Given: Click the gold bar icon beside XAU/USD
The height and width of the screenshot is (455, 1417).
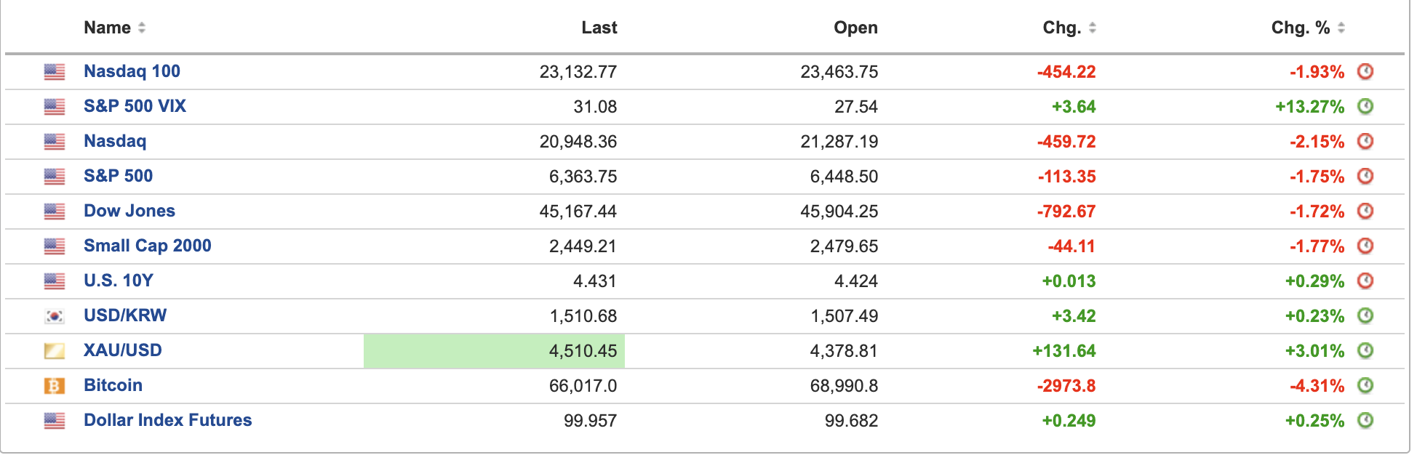Looking at the screenshot, I should click(55, 351).
